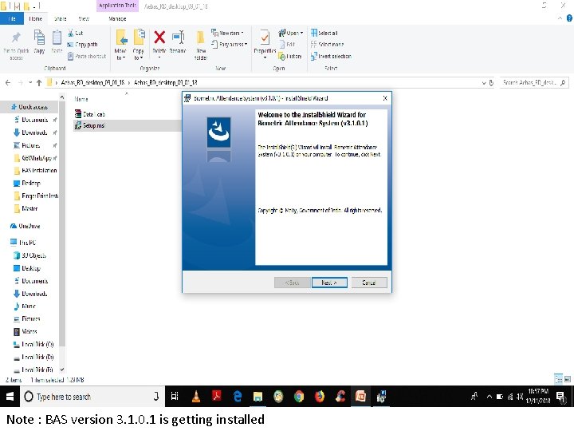Viewport: 574px width, 431px height.
Task: Click the taskbar search box
Action: tap(92, 397)
